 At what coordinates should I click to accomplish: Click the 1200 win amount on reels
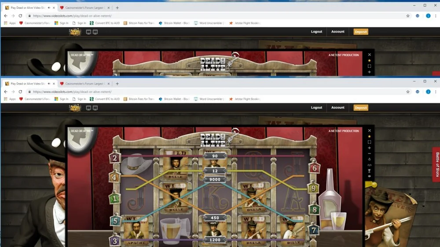pos(215,240)
